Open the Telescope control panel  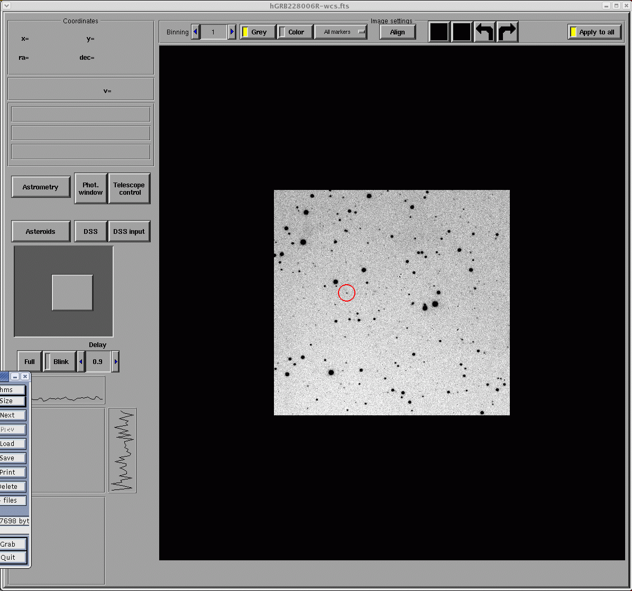pos(129,188)
